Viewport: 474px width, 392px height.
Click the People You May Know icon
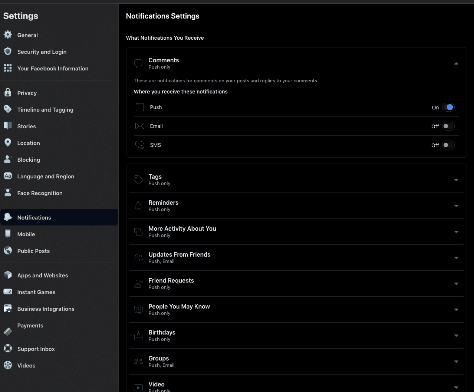pyautogui.click(x=138, y=310)
